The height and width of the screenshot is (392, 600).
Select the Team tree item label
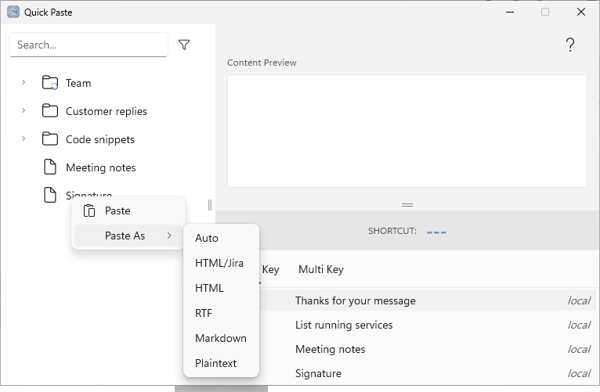78,83
